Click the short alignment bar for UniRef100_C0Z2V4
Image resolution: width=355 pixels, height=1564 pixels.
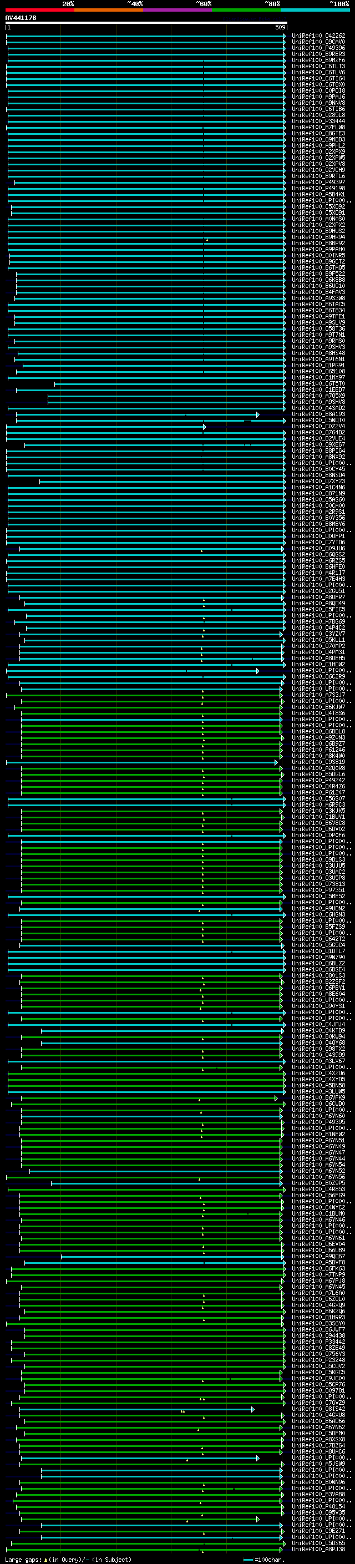pos(106,427)
